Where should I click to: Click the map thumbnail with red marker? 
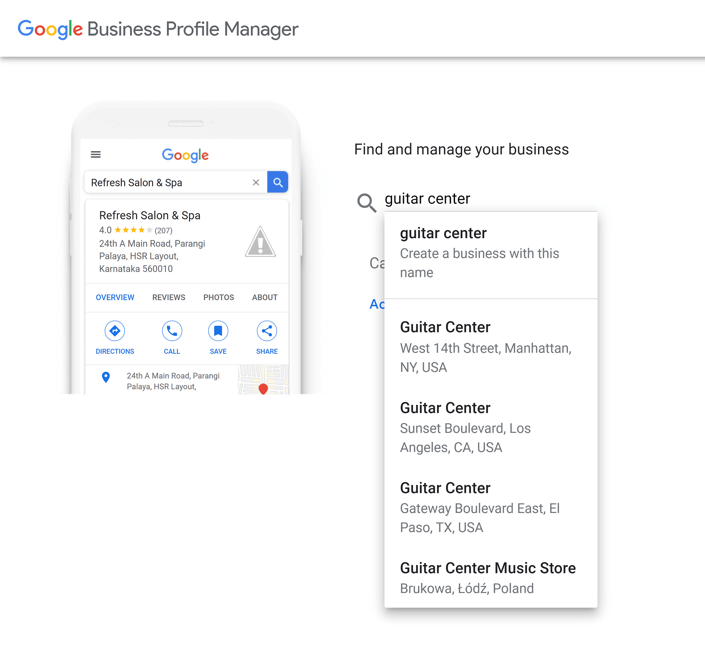[x=263, y=380]
